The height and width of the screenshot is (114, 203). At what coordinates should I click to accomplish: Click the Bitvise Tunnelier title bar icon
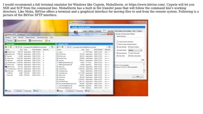[x=70, y=22]
